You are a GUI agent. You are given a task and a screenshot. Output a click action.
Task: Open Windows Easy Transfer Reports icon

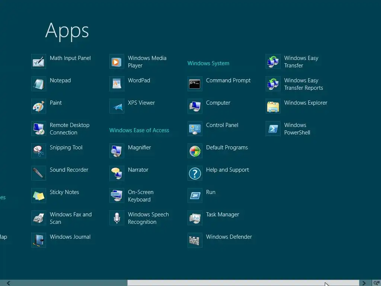pyautogui.click(x=273, y=84)
